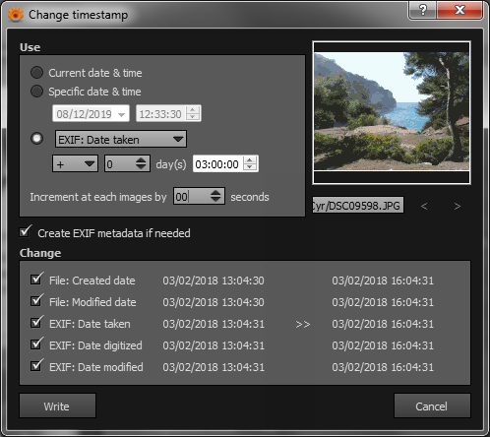Click the XnView app icon in title bar
The image size is (490, 437).
(16, 15)
